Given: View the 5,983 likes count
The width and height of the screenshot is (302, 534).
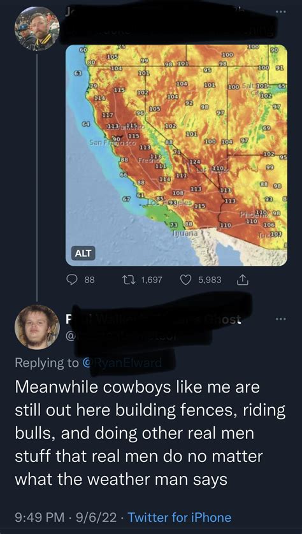Looking at the screenshot, I should [210, 280].
